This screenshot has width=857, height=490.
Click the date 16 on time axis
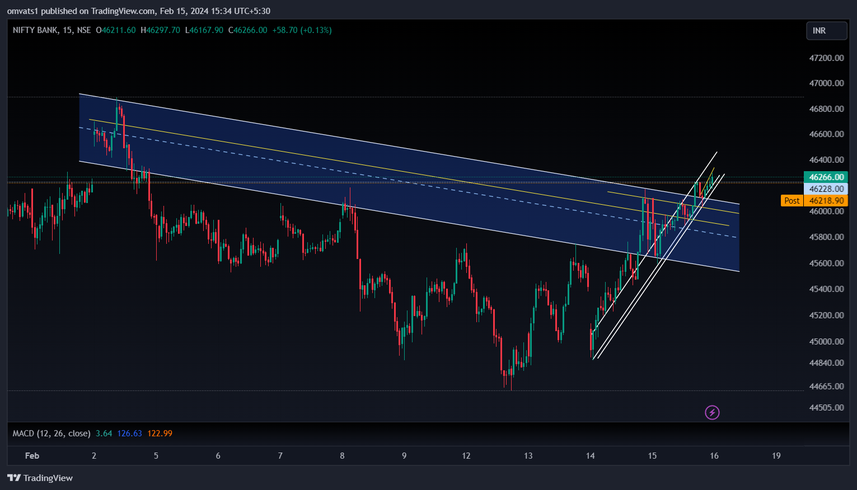coord(714,456)
